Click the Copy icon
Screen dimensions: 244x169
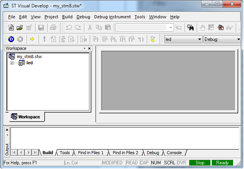tap(99, 28)
